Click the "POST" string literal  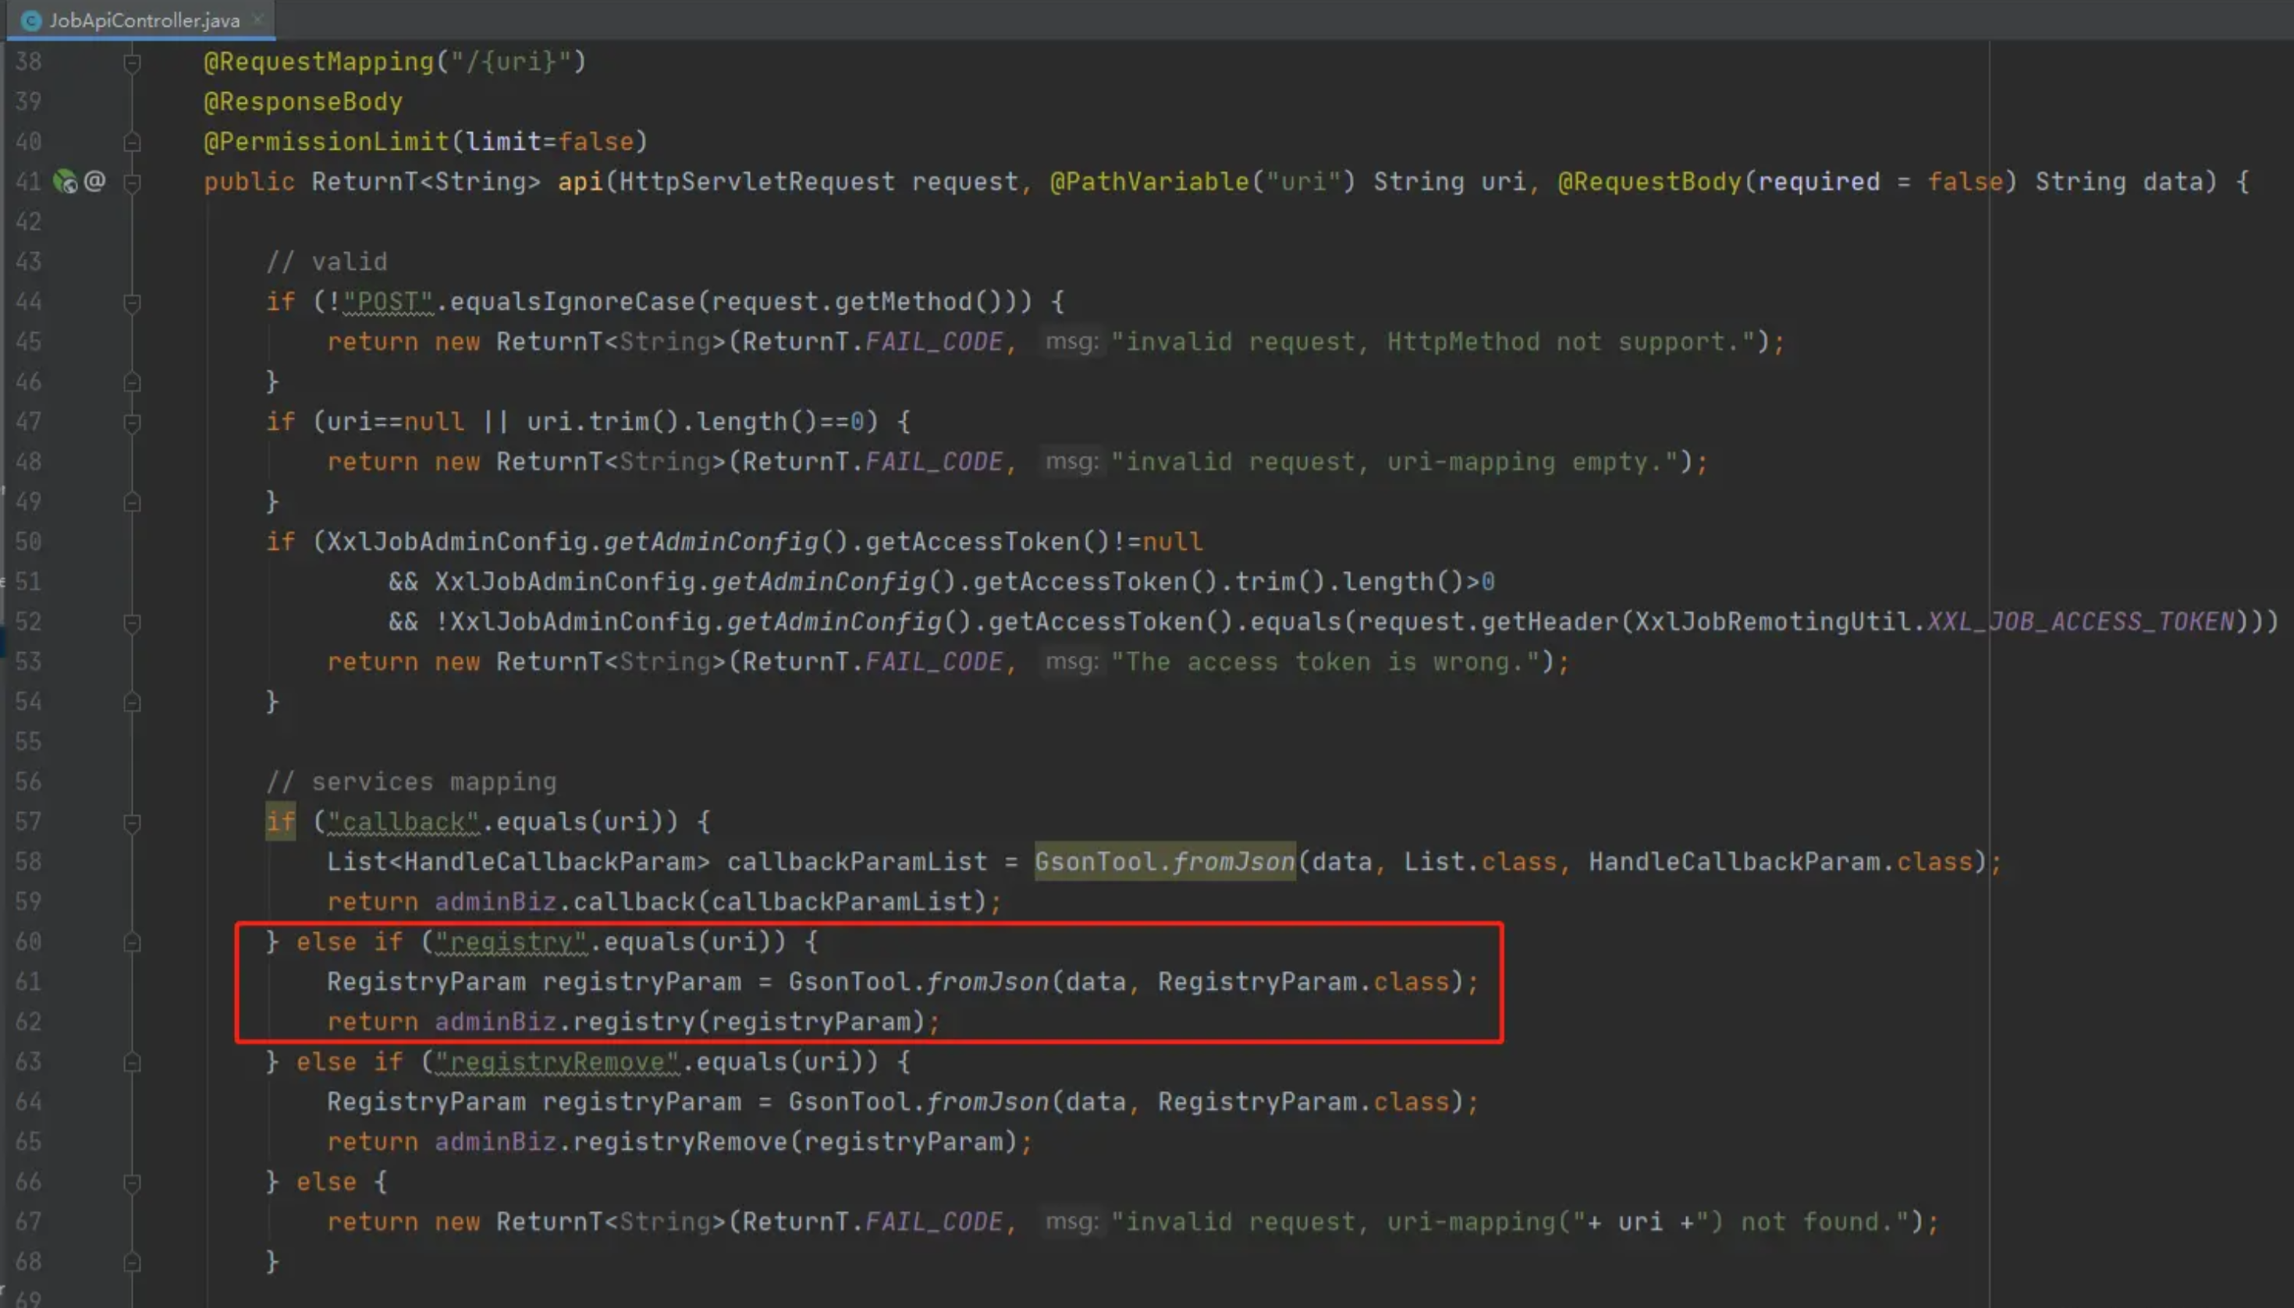(388, 302)
